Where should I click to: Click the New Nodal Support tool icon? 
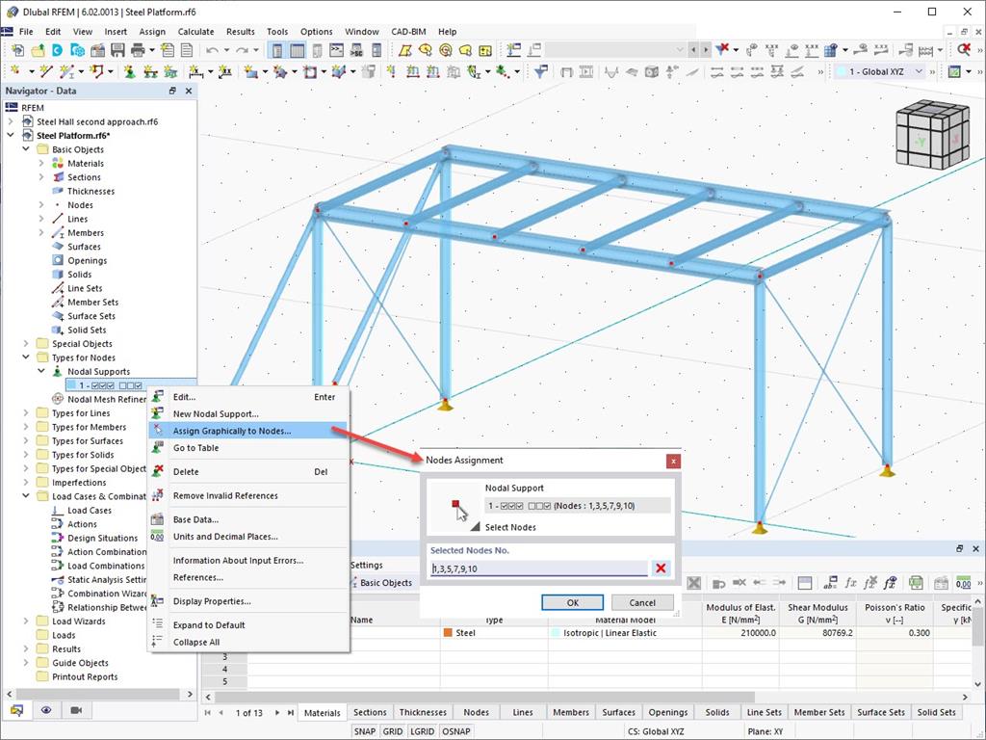pos(130,71)
